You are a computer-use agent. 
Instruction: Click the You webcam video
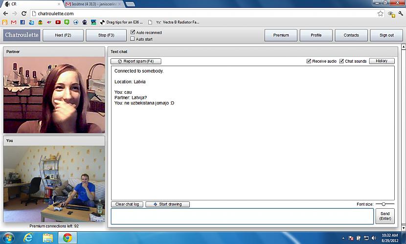(x=54, y=184)
